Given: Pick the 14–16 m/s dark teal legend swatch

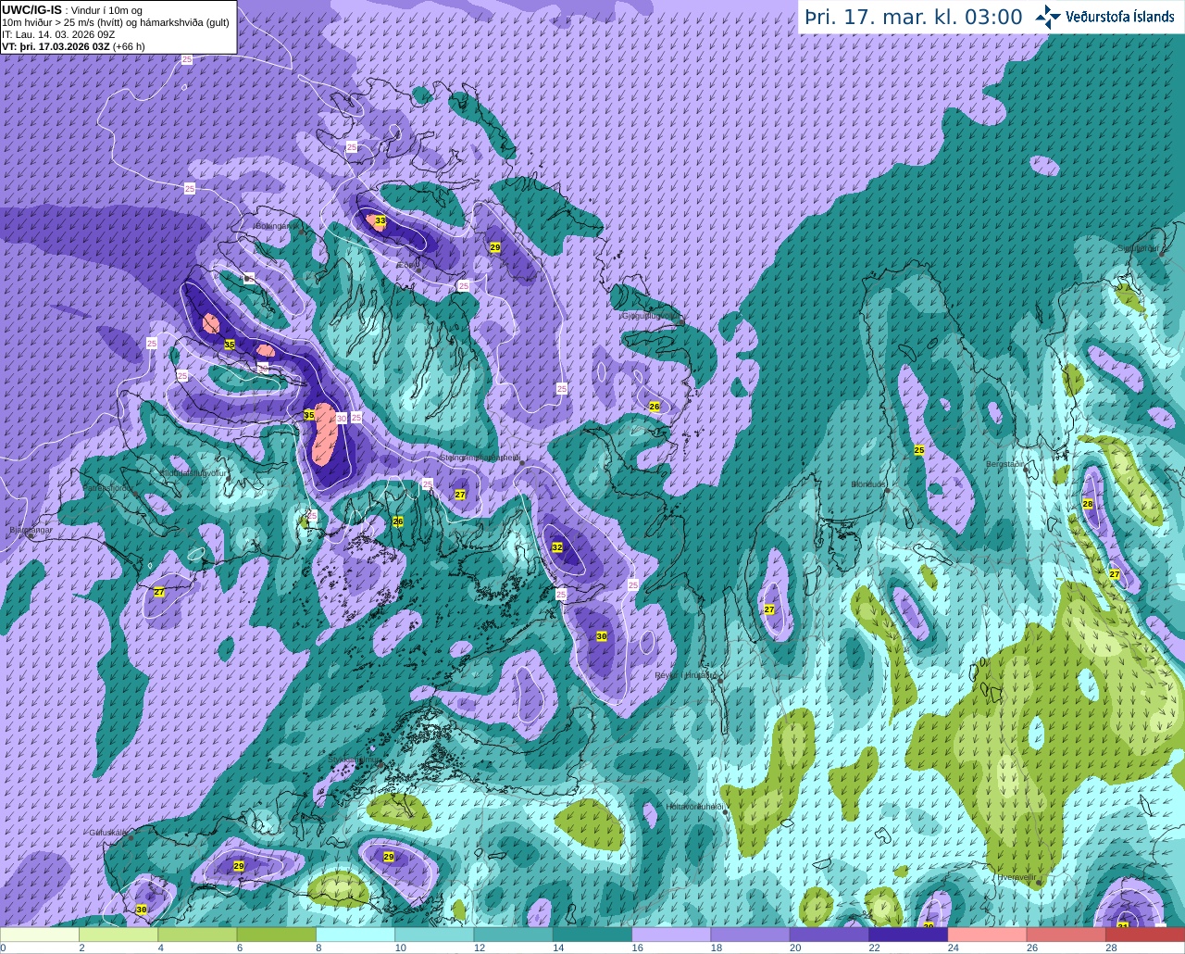Looking at the screenshot, I should point(592,935).
